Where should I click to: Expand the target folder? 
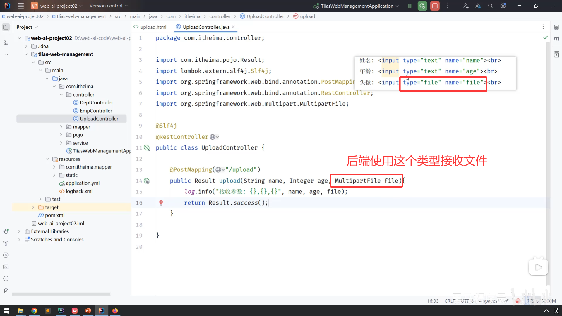point(33,207)
